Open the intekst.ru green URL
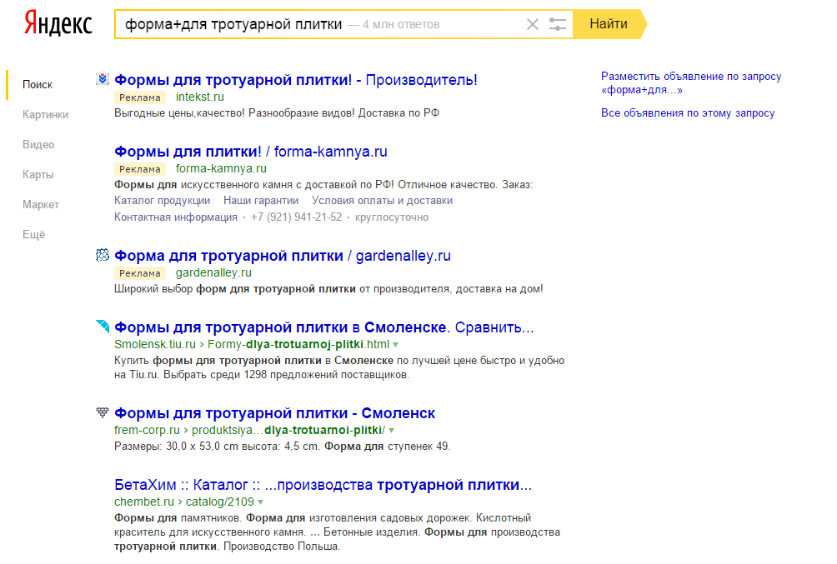837x564 pixels. pos(199,97)
